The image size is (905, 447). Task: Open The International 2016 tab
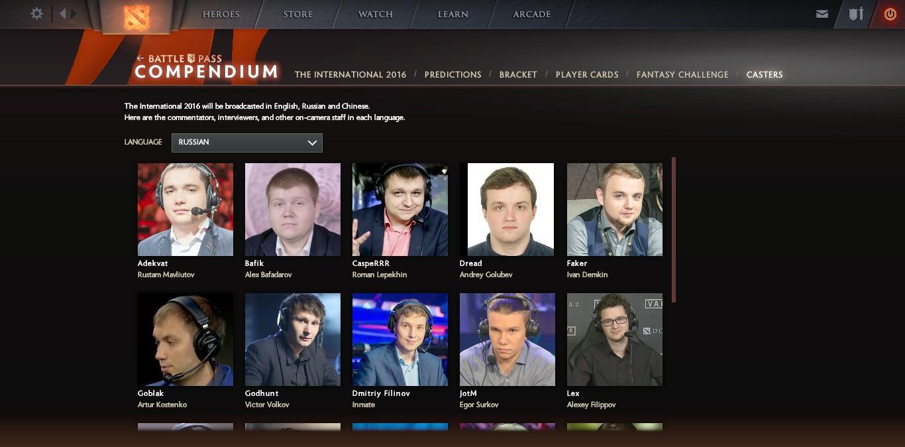[350, 74]
